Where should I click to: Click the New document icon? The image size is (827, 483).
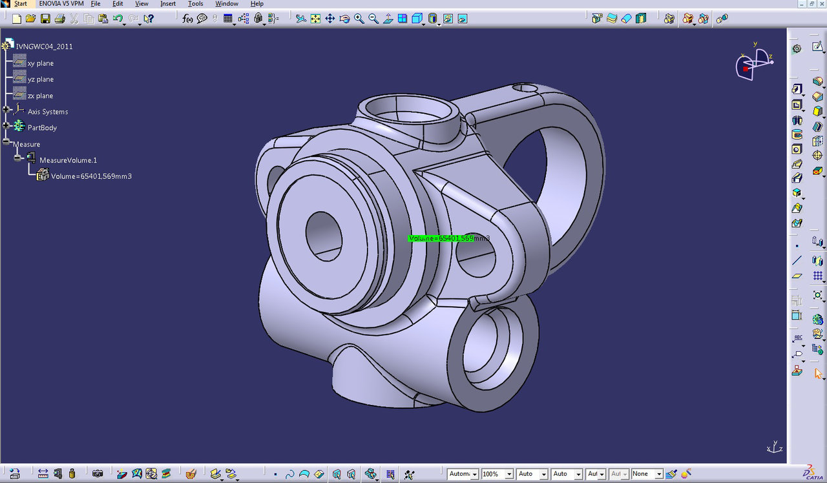click(17, 19)
